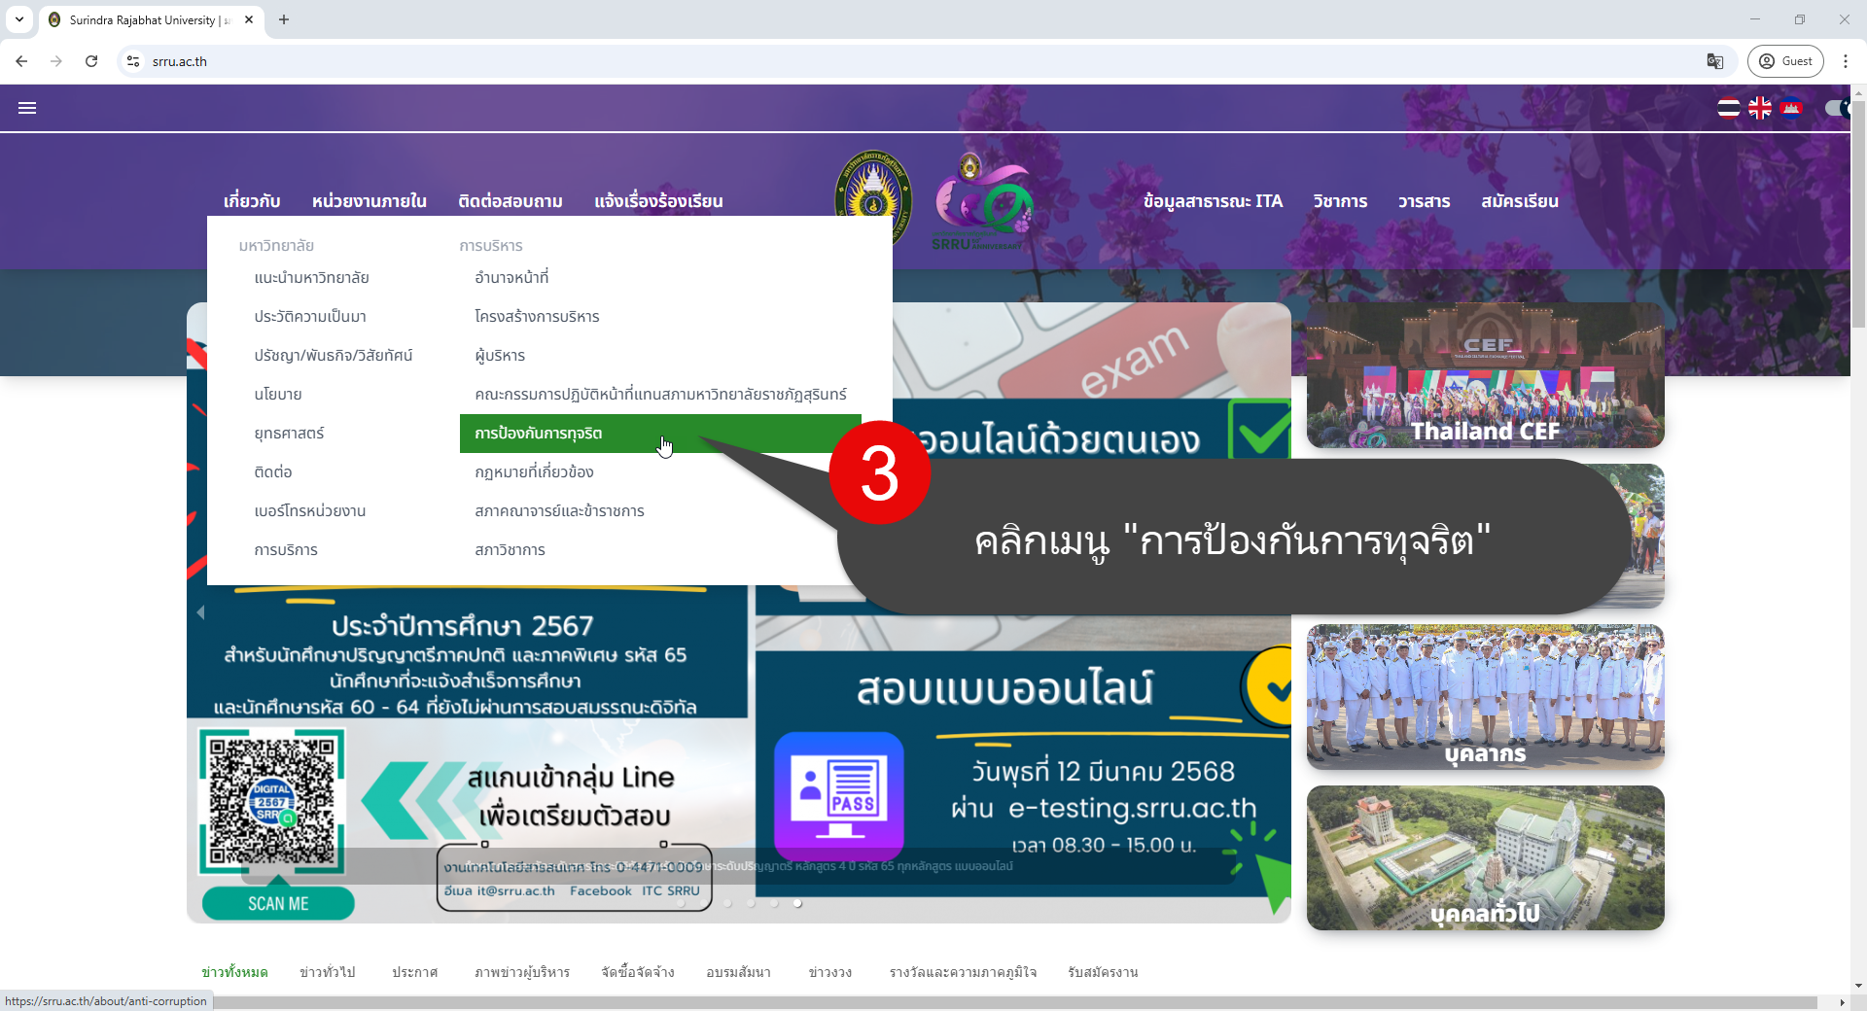This screenshot has height=1011, width=1867.
Task: Switch language using the Thai flag icon
Action: click(x=1729, y=108)
